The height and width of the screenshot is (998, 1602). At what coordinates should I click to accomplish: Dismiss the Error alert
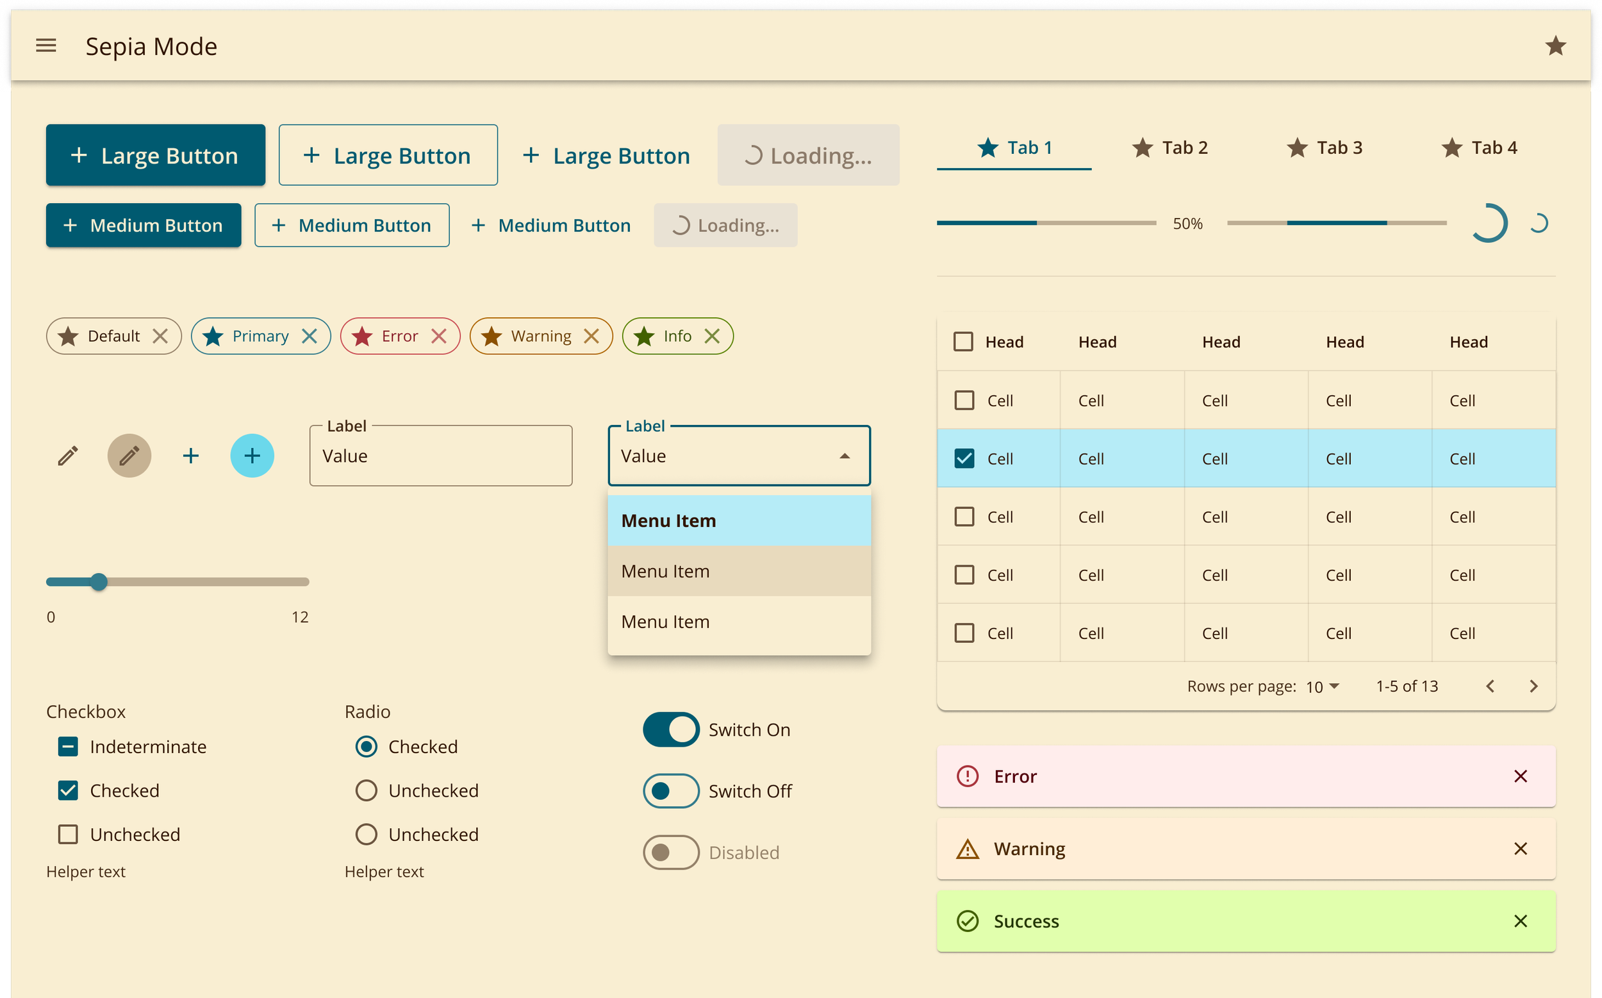pos(1520,776)
